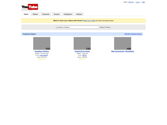Click the 'Added: 1 day ago' text

82,53
